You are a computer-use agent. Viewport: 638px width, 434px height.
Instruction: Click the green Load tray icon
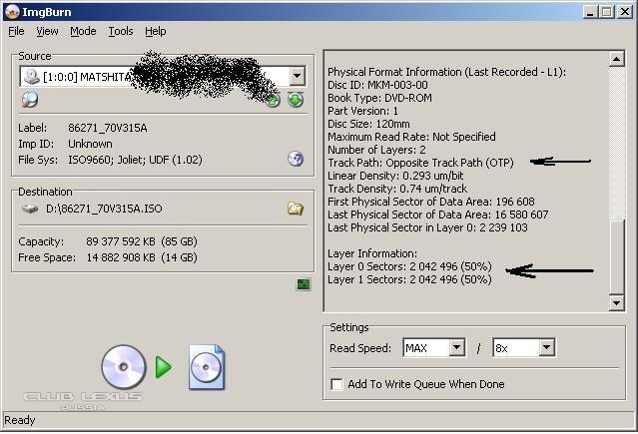point(296,99)
